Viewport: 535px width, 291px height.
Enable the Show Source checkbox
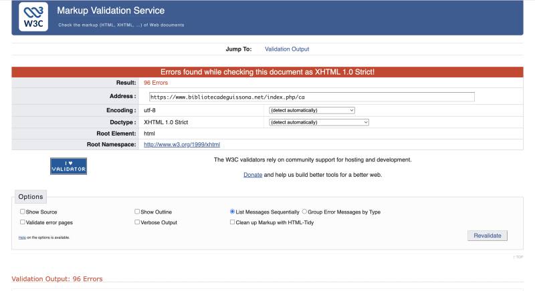point(23,212)
